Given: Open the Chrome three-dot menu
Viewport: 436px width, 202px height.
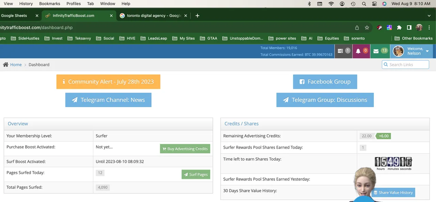Looking at the screenshot, I should [x=429, y=28].
